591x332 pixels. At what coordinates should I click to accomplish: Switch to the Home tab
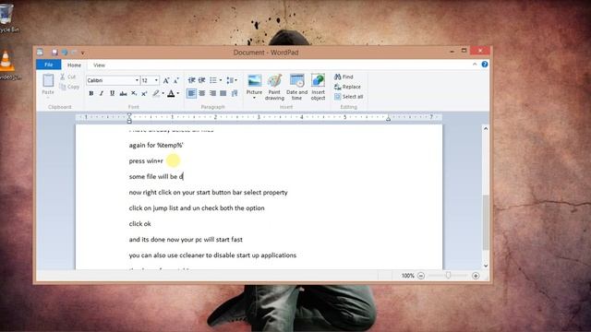point(74,65)
